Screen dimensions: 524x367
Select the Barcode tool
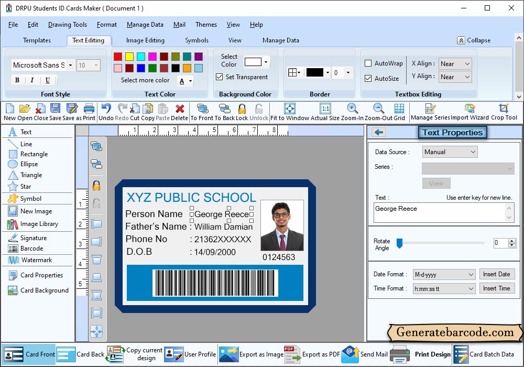click(26, 249)
